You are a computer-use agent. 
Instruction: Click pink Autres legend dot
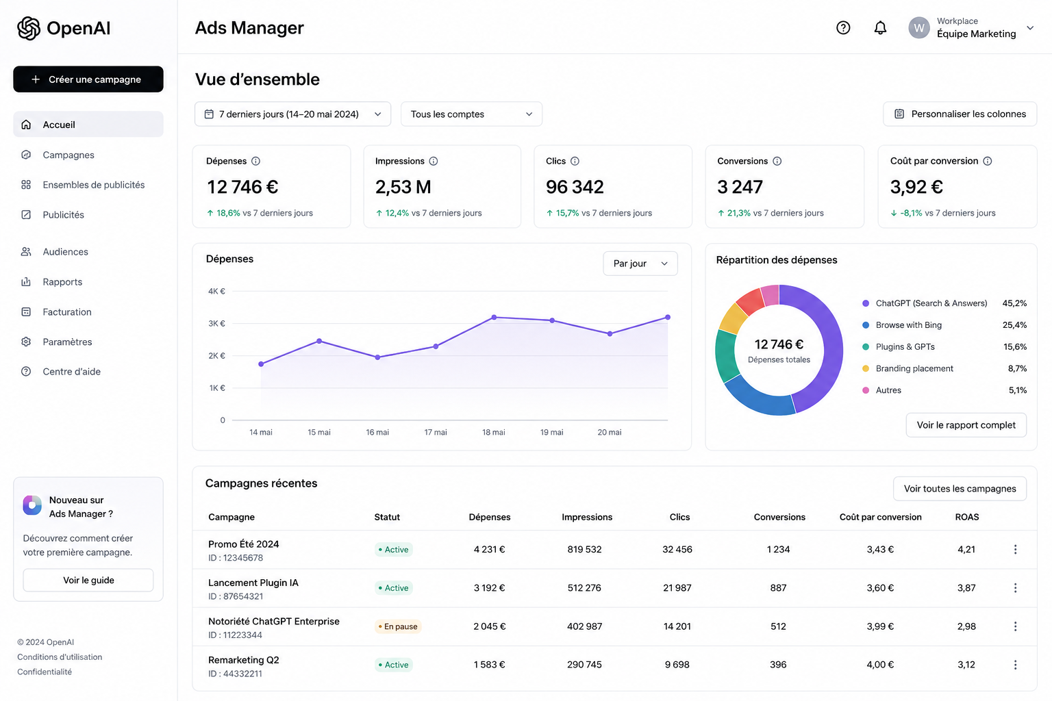click(866, 390)
